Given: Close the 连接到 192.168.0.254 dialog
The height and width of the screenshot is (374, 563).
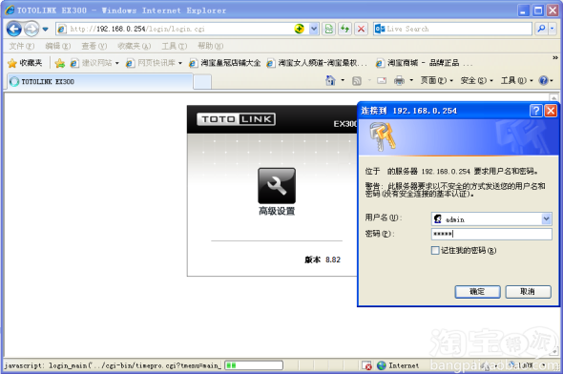Looking at the screenshot, I should click(551, 111).
